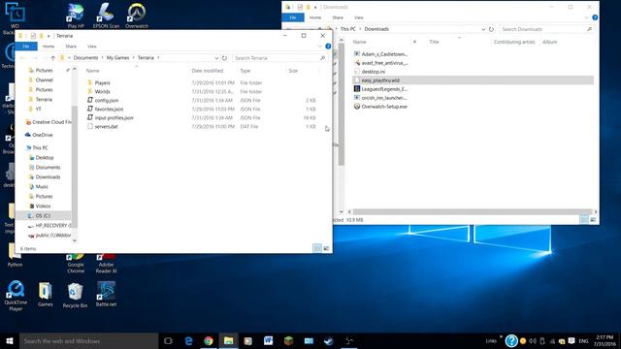Image resolution: width=621 pixels, height=349 pixels.
Task: Expand the ribbon in Terraria window
Action: [320, 47]
